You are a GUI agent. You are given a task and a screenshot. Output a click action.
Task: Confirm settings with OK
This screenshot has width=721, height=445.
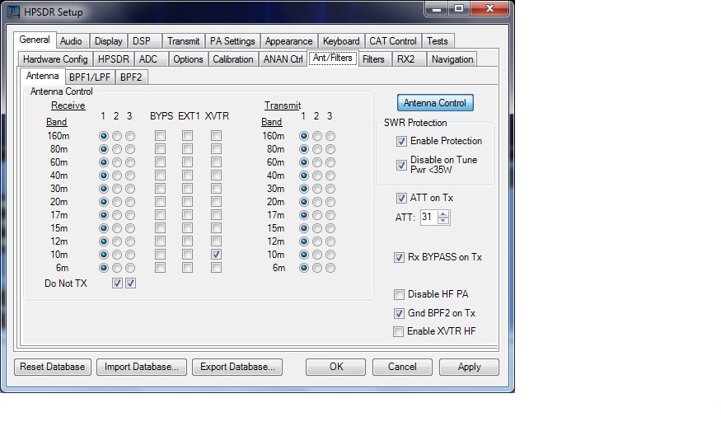tap(335, 367)
